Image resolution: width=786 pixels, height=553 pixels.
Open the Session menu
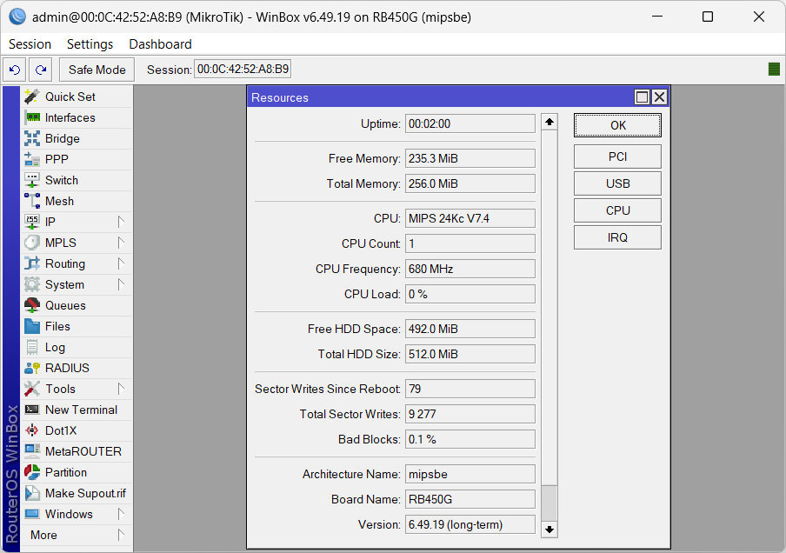pos(30,44)
